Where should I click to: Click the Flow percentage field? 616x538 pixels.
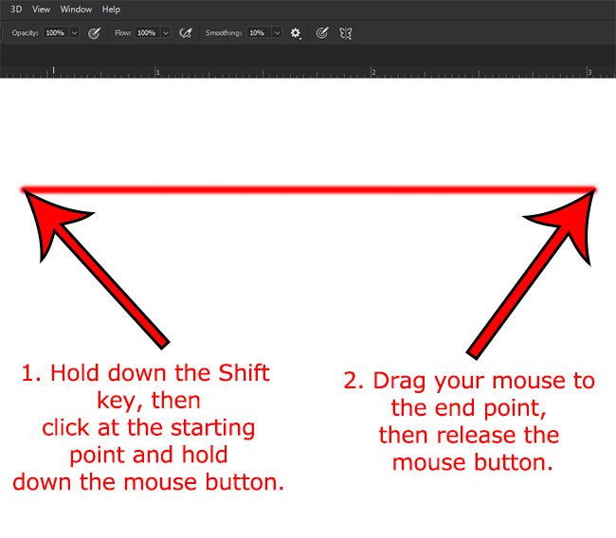point(146,32)
